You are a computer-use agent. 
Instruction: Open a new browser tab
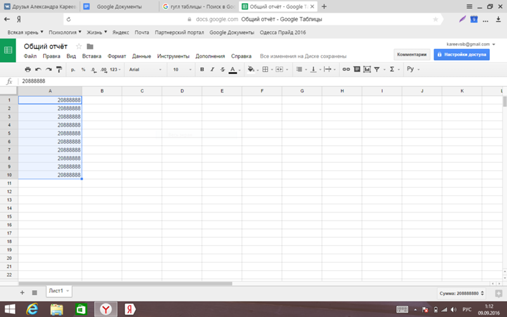pos(324,6)
